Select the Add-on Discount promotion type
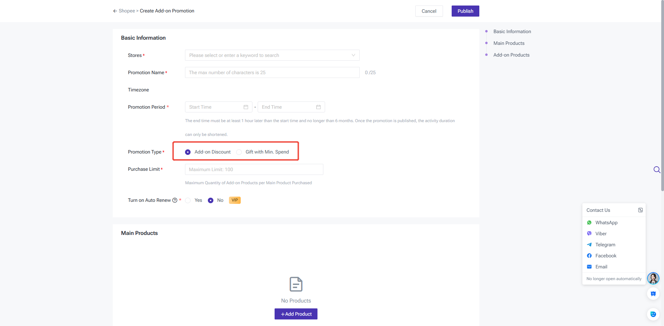 (x=188, y=152)
